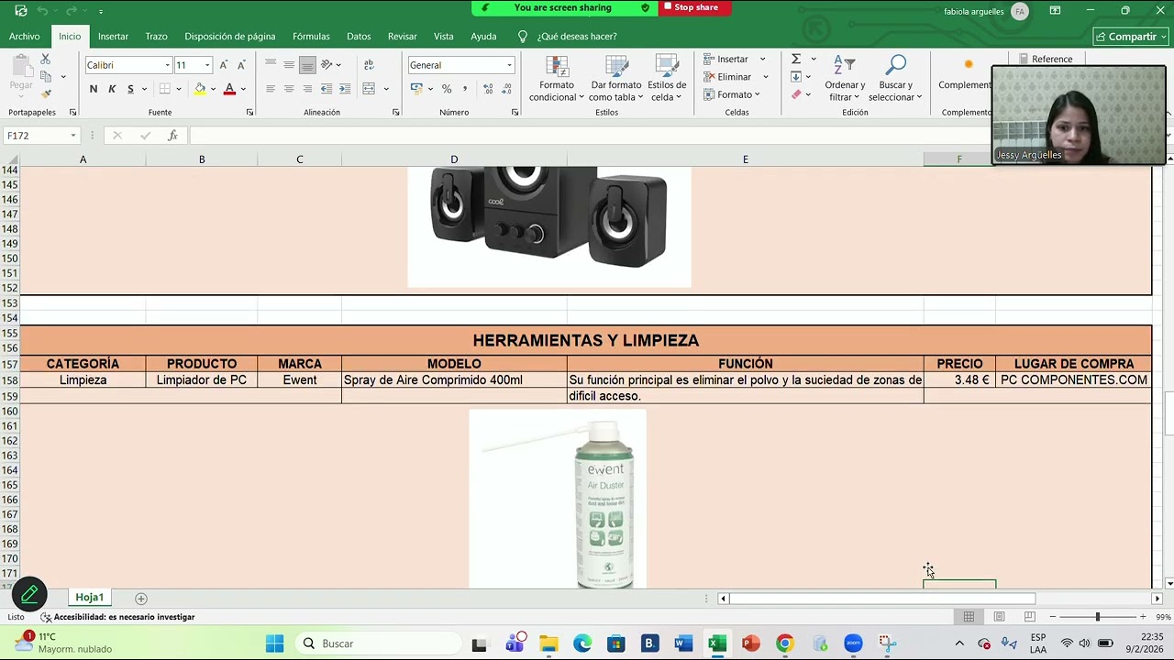This screenshot has width=1174, height=660.
Task: Apply the yellow fill color swatch
Action: (x=200, y=89)
